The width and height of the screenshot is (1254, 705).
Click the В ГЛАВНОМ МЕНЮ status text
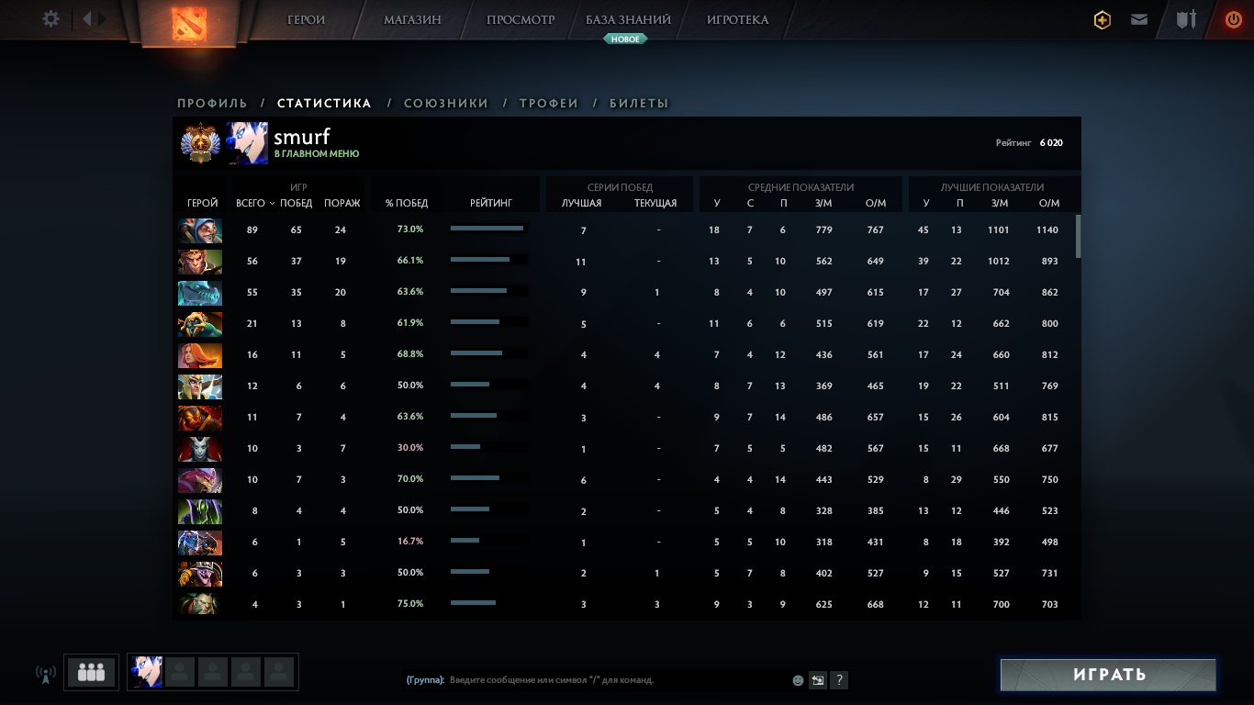tap(317, 154)
